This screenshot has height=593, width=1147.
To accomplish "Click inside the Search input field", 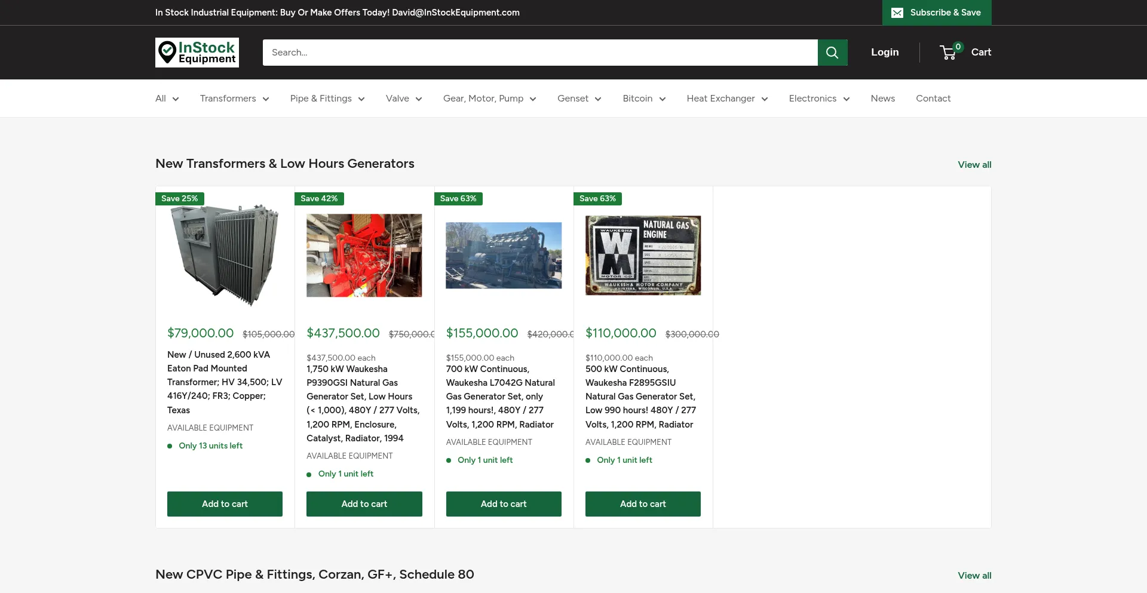I will [x=540, y=53].
